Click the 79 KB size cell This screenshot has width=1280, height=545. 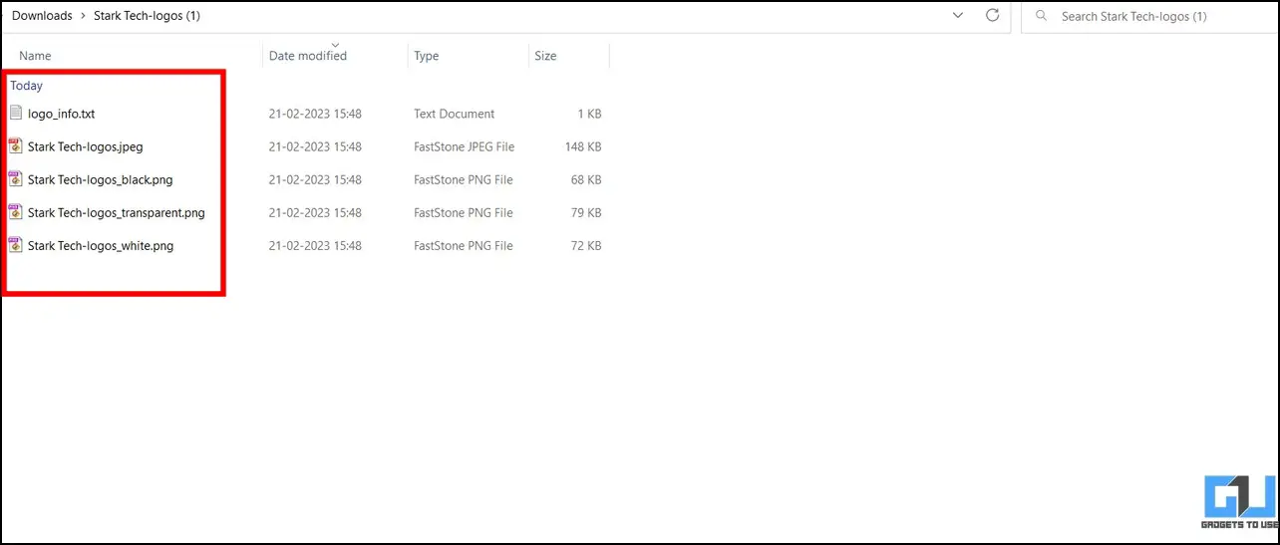586,212
